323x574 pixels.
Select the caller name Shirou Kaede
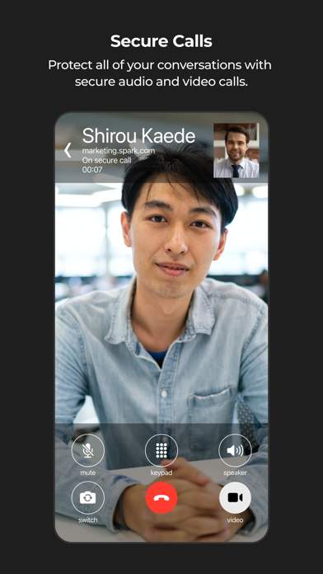tap(138, 136)
